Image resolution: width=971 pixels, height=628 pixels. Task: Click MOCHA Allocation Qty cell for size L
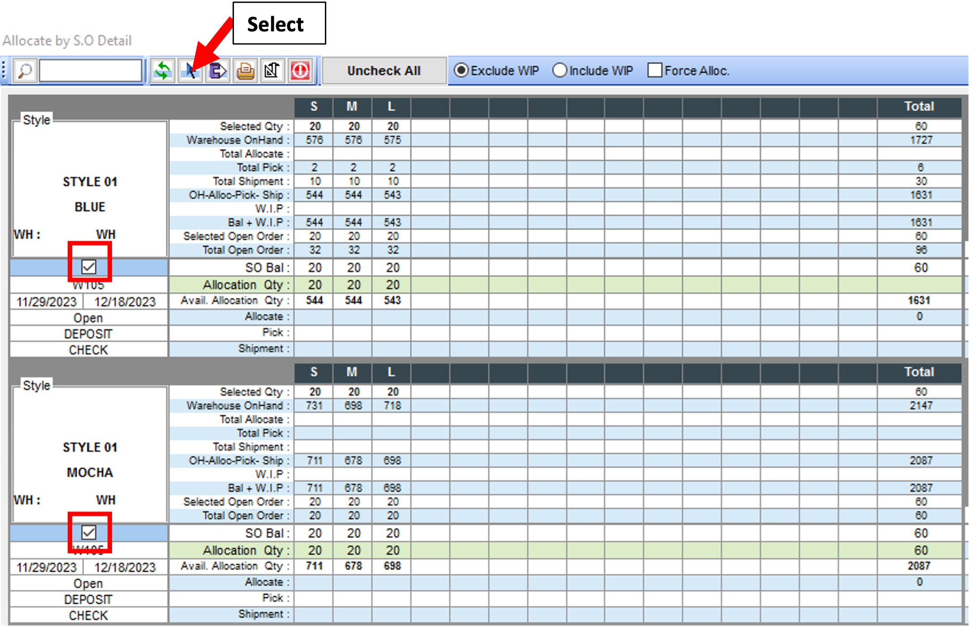click(392, 551)
